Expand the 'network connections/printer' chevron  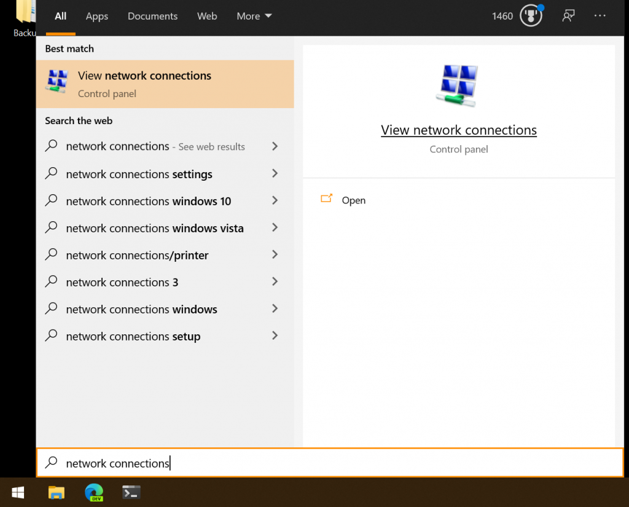coord(275,254)
